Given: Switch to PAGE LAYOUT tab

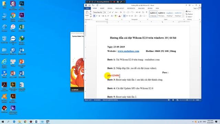Looking at the screenshot, I should coord(120,8).
